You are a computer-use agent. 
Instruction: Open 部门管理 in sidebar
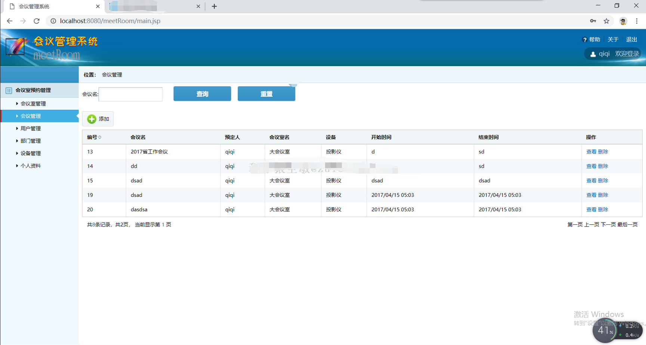[x=31, y=141]
